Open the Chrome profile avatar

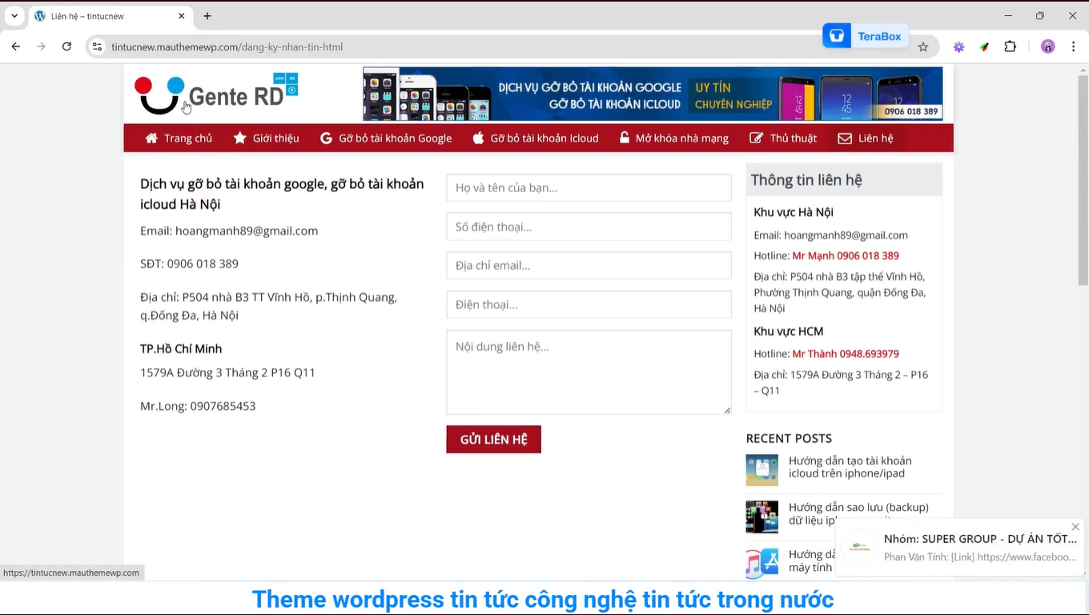tap(1047, 46)
